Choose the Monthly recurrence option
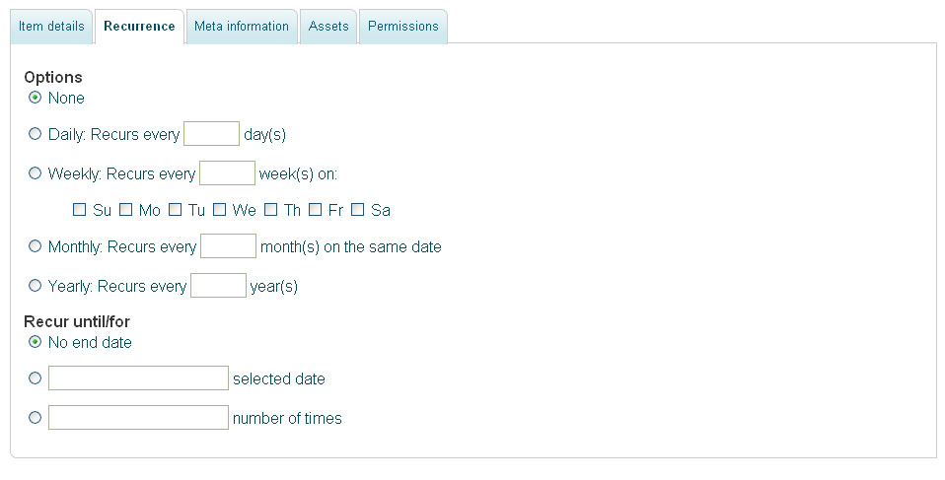 pyautogui.click(x=35, y=246)
